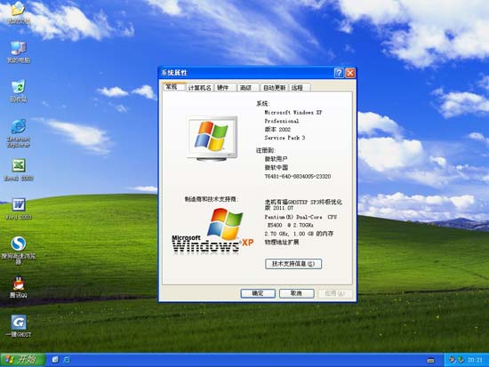The image size is (489, 367).
Task: Click the help question mark button in dialog title
Action: [x=339, y=73]
